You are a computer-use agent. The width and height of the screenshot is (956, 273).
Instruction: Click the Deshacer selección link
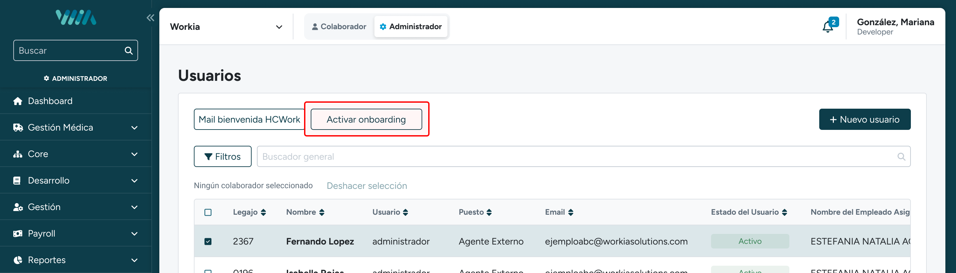(x=367, y=186)
